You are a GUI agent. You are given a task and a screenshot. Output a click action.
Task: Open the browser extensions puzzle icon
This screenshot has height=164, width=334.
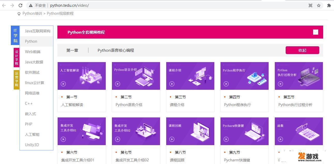(329, 5)
